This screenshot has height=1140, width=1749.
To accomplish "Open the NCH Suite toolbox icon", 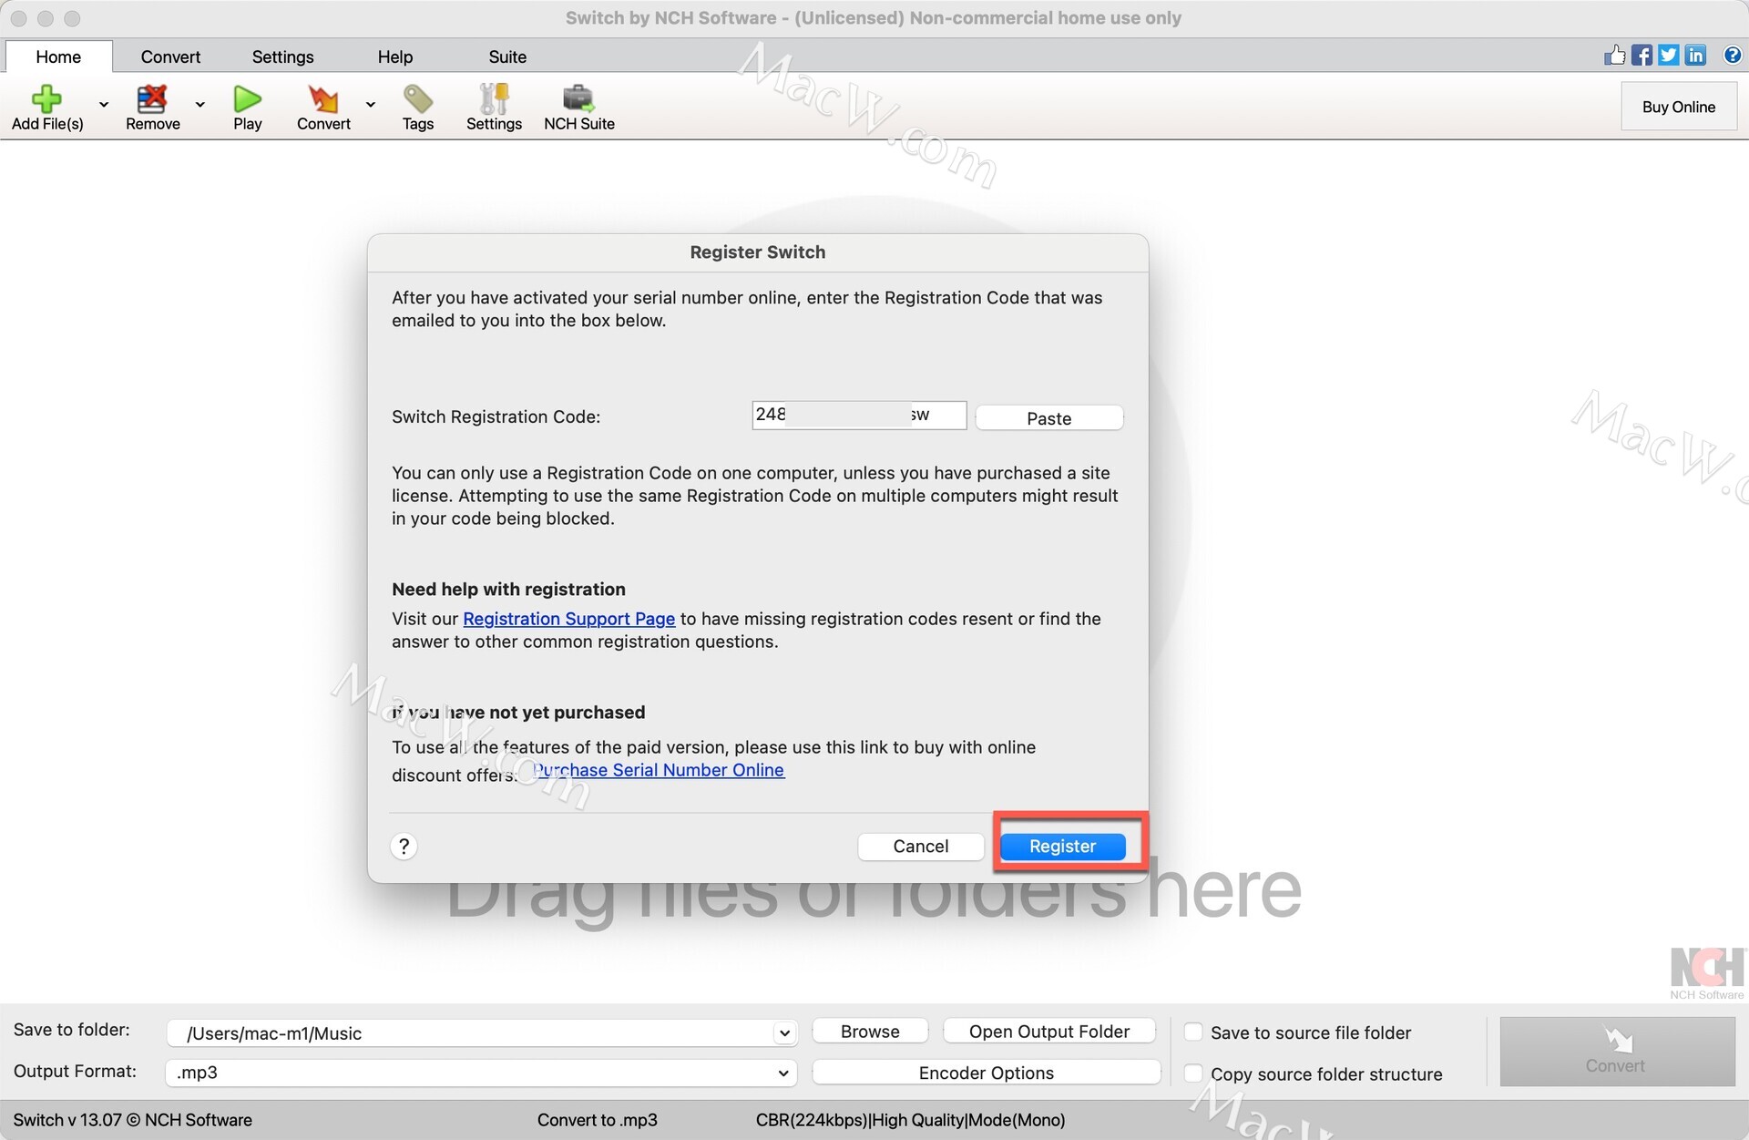I will (578, 98).
